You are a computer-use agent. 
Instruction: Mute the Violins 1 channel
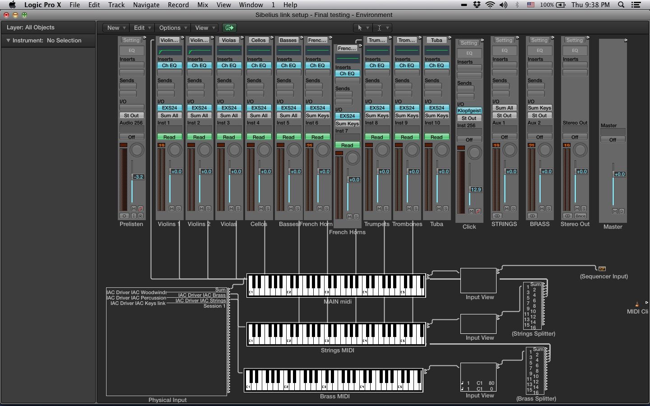pyautogui.click(x=172, y=209)
